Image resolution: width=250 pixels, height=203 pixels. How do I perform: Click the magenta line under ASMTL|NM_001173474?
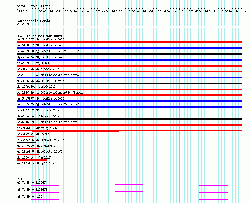click(129, 185)
